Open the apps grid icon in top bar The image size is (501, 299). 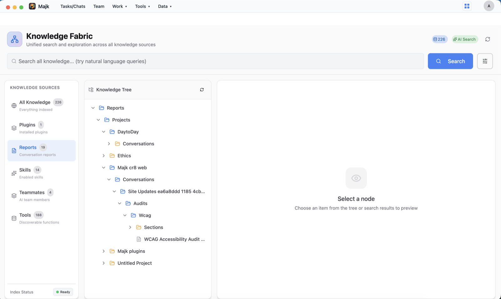(467, 6)
